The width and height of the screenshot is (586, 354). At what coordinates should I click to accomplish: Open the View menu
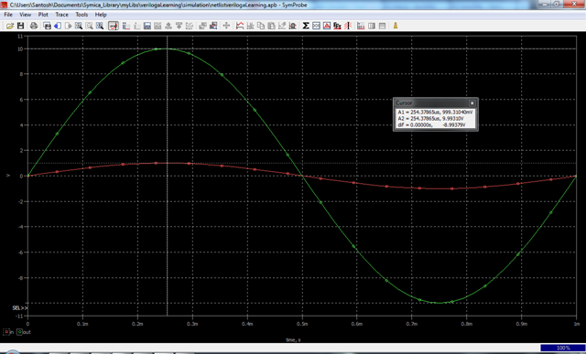(x=25, y=15)
